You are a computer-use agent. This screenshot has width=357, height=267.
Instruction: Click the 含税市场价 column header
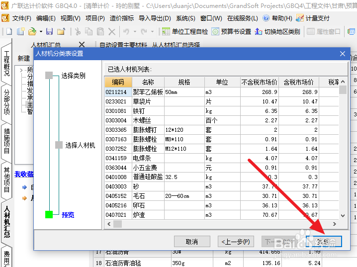[x=299, y=82]
